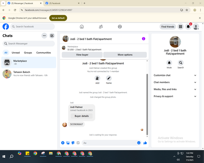This screenshot has height=163, width=204.
Task: Expand Customize chat section
Action: click(x=175, y=75)
